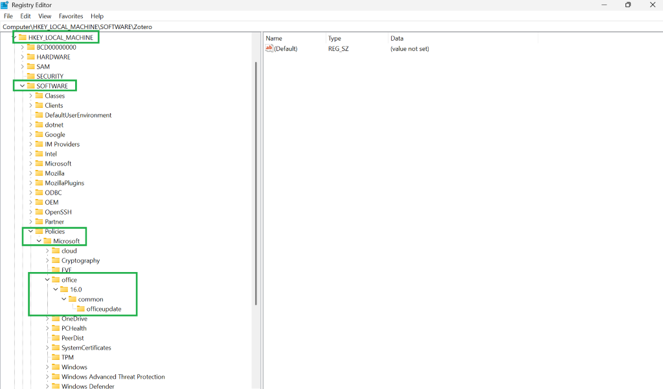This screenshot has width=663, height=389.
Task: Select the FVE key
Action: pyautogui.click(x=67, y=270)
